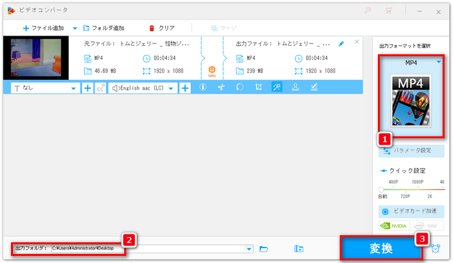Click the scissors trim icon
453x263 pixels.
[x=221, y=88]
